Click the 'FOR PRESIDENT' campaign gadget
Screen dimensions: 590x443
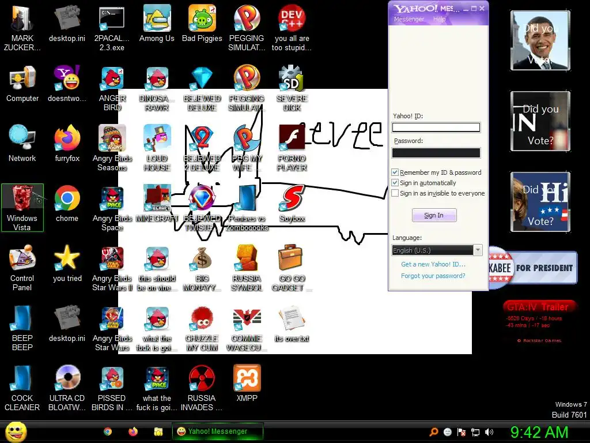(x=533, y=268)
